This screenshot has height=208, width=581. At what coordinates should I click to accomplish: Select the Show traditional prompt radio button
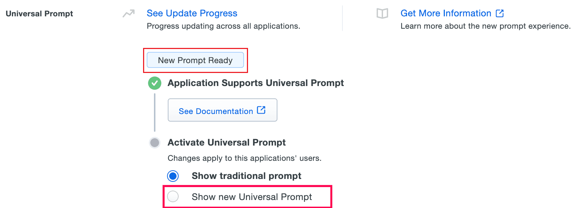173,176
